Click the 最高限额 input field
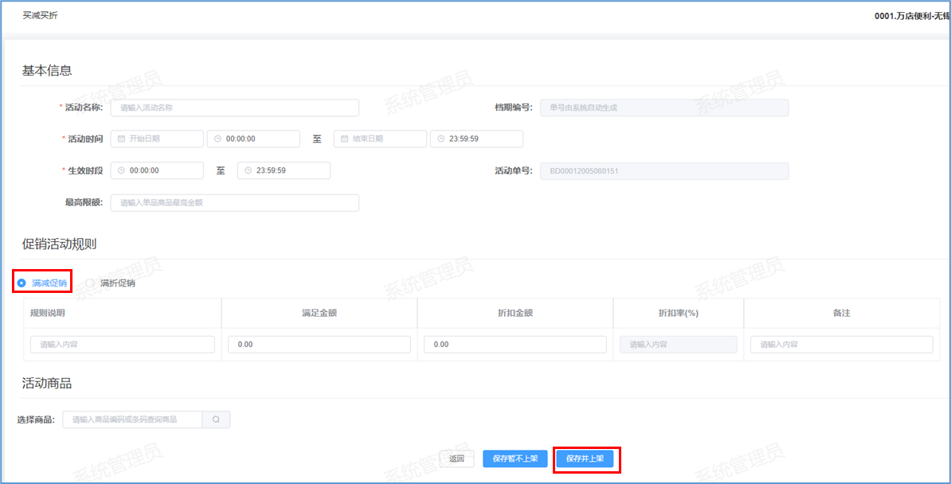This screenshot has height=484, width=951. click(234, 202)
